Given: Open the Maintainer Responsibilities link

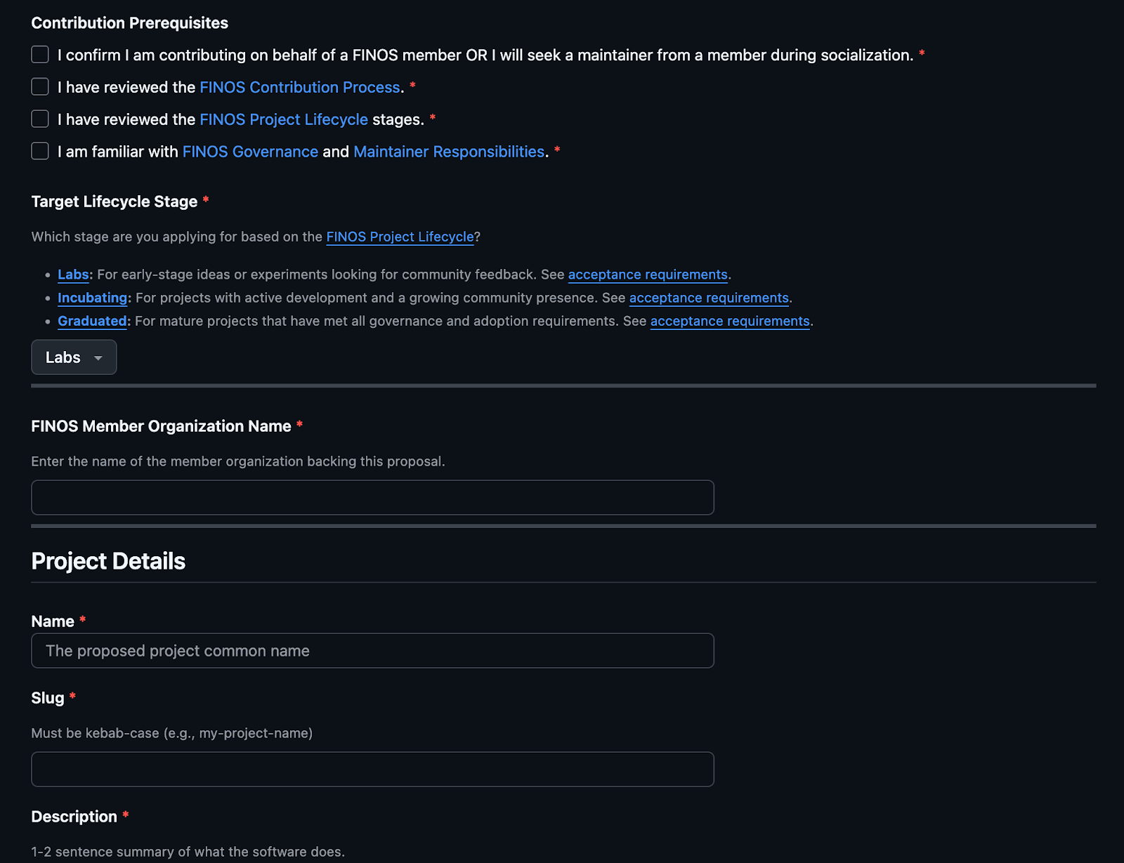Looking at the screenshot, I should (x=449, y=152).
